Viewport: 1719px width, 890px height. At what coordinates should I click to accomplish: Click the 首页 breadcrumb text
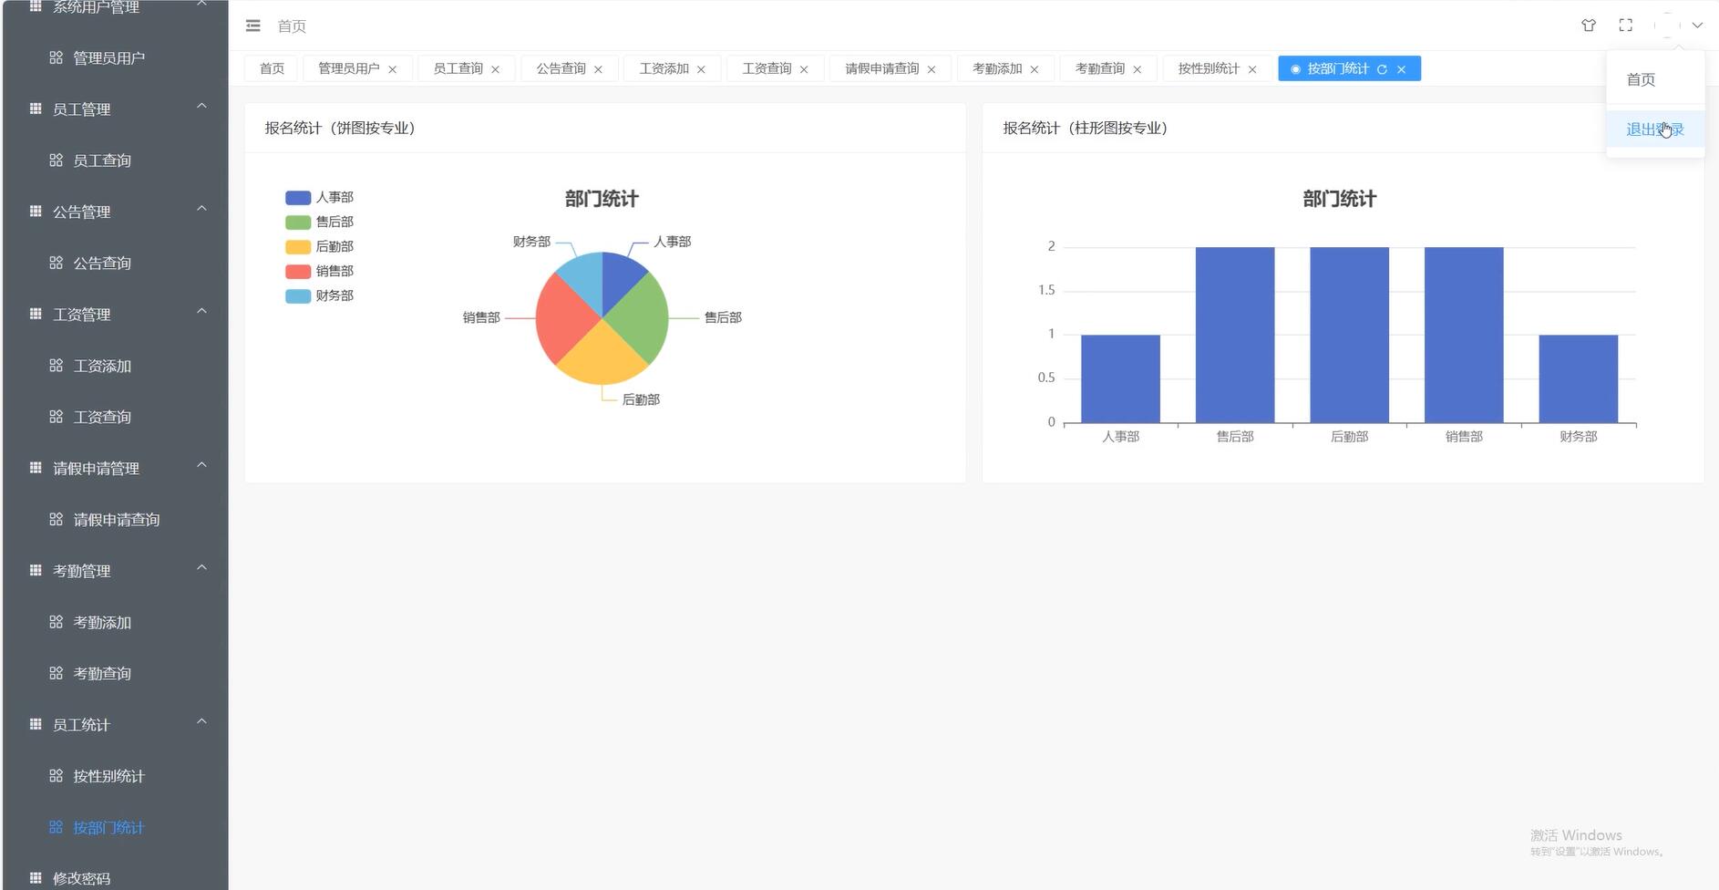pos(292,26)
